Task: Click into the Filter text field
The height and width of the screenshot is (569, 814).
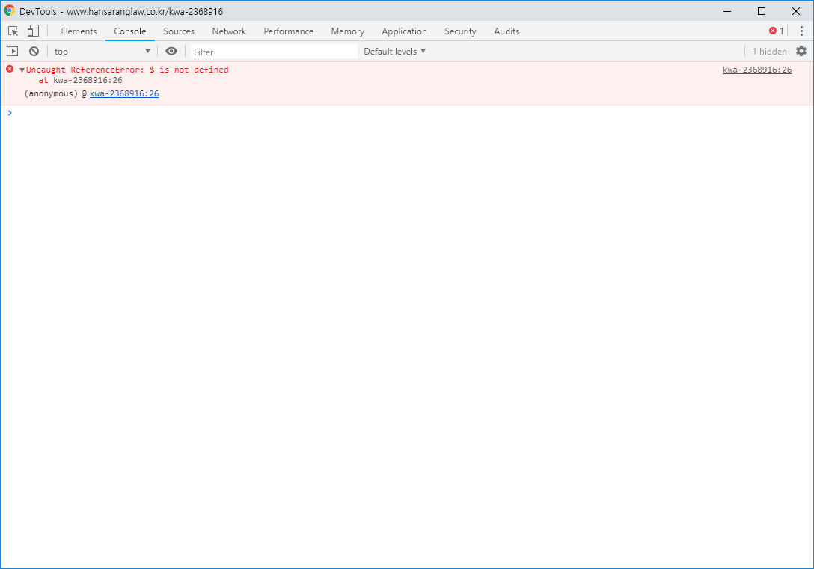Action: point(273,52)
